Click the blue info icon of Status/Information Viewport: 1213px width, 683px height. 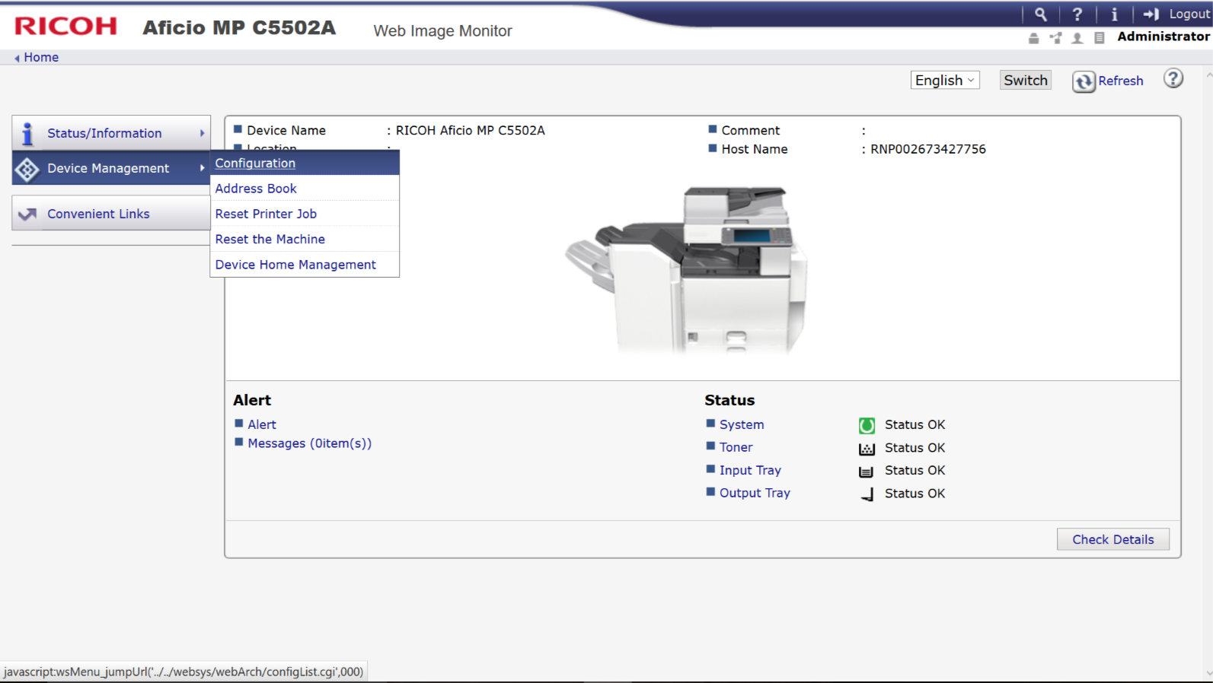click(x=27, y=134)
